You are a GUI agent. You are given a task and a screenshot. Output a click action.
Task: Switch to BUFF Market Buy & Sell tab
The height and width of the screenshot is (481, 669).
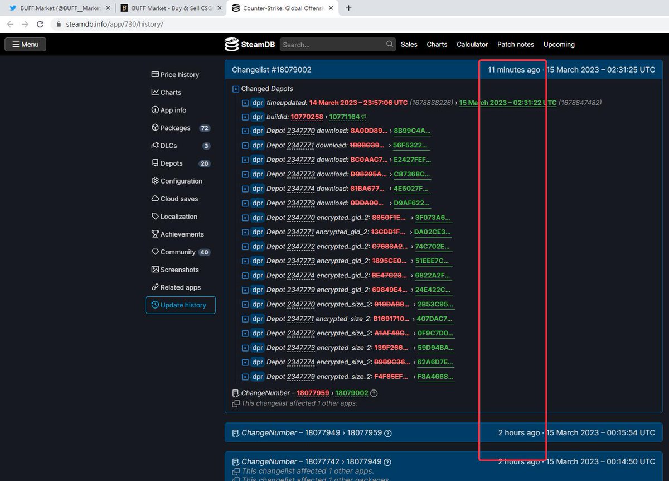pos(172,8)
